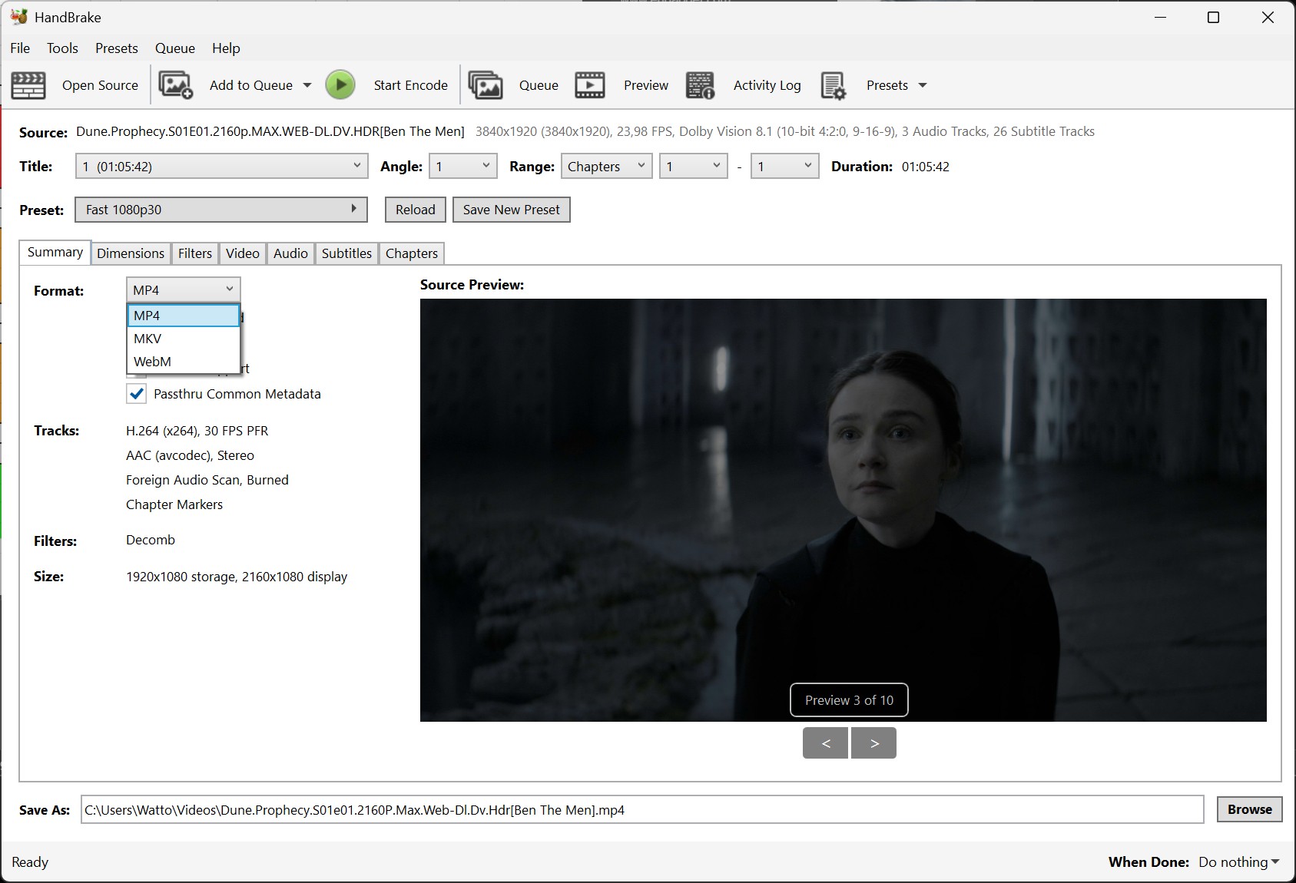Screen dimensions: 1296x883
Task: Open the Preset selector showing Fast 1080p30
Action: 221,210
